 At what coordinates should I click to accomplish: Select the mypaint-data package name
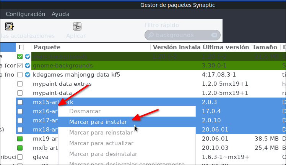[x=52, y=93]
